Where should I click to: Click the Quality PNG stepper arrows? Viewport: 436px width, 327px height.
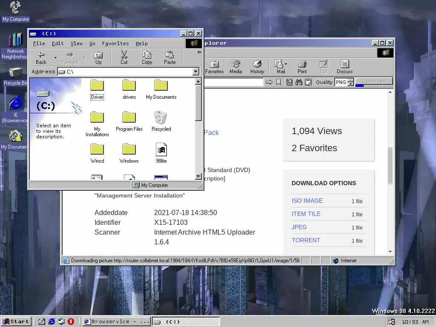tap(351, 82)
